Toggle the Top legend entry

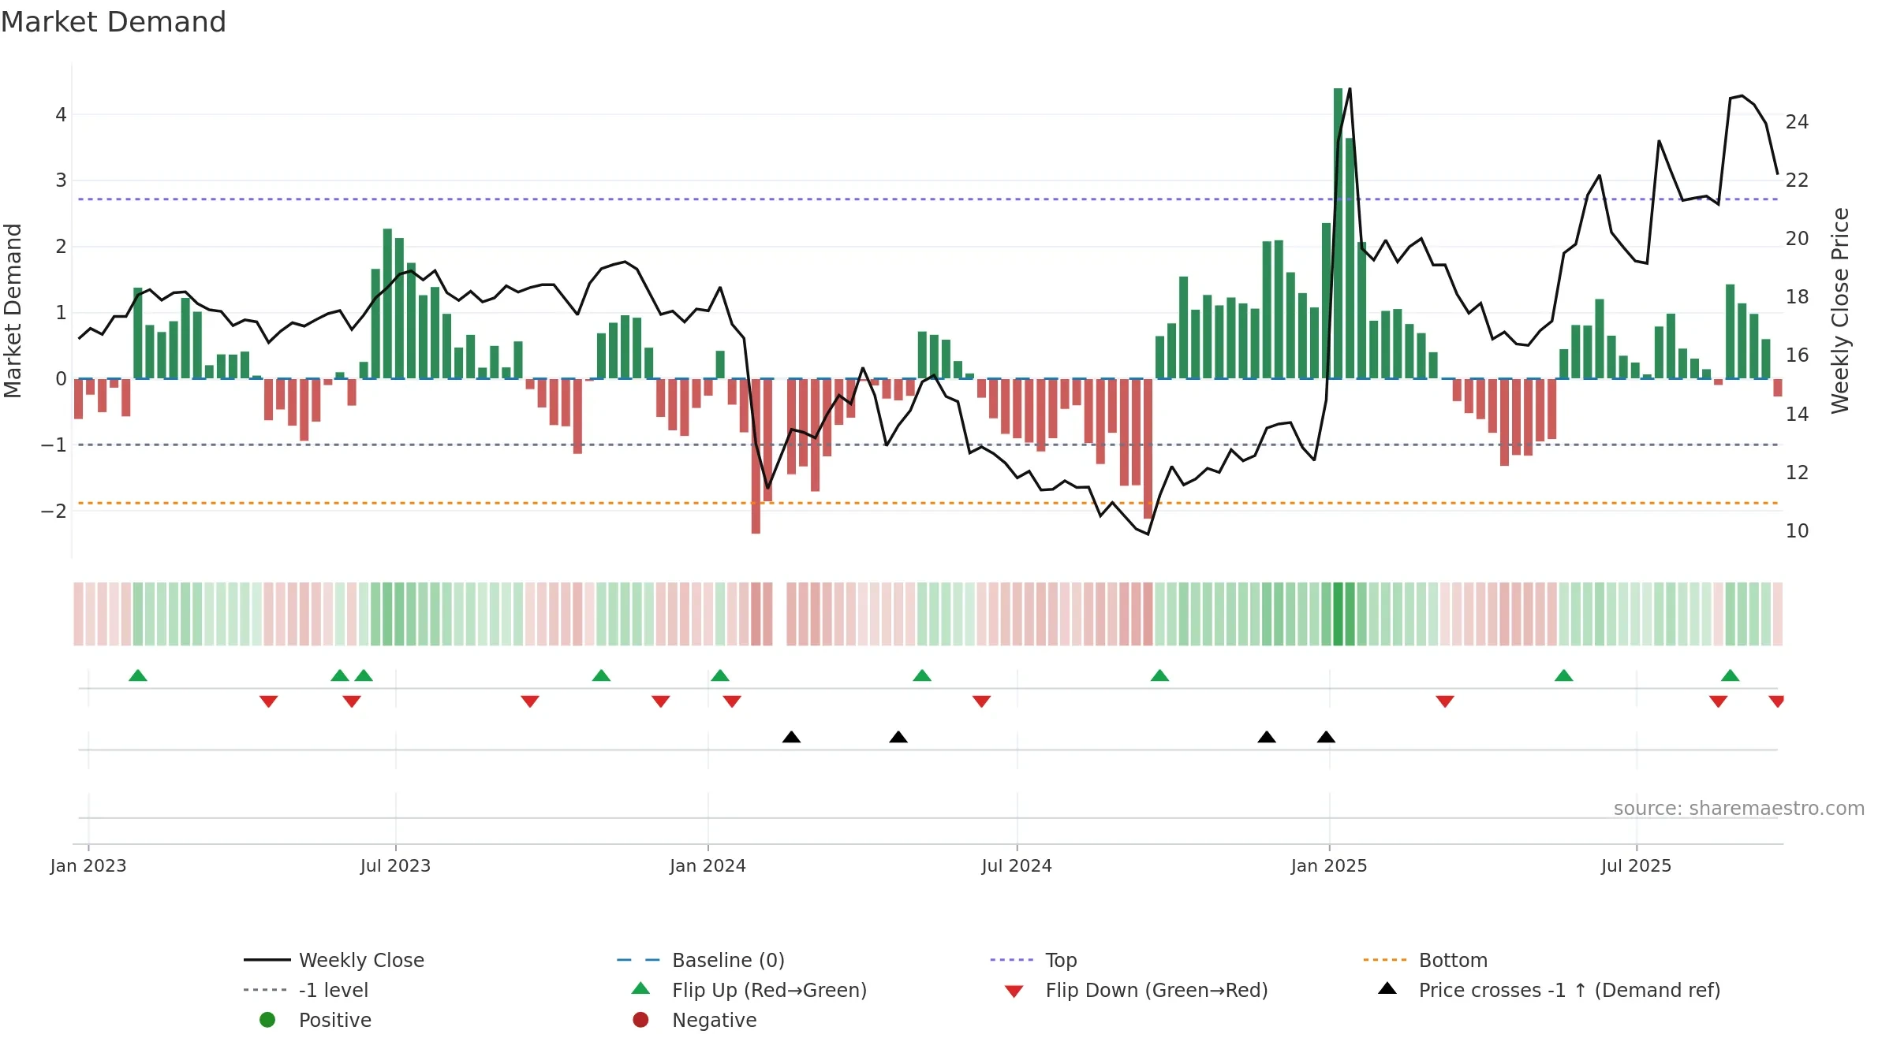tap(1033, 960)
